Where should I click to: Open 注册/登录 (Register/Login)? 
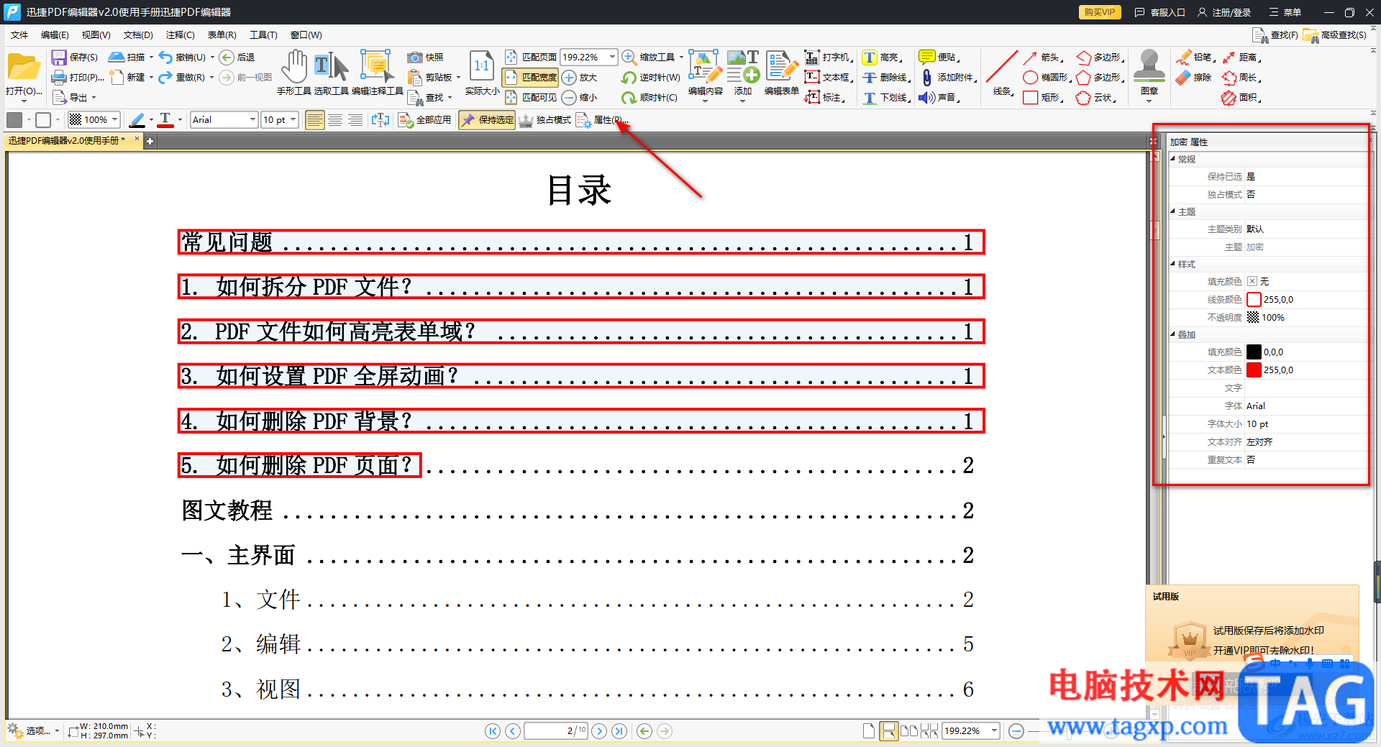click(x=1224, y=12)
